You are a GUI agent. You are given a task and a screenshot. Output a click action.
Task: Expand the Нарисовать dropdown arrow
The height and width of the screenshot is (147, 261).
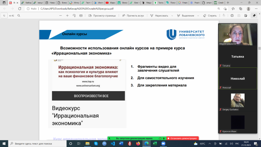[x=172, y=15]
